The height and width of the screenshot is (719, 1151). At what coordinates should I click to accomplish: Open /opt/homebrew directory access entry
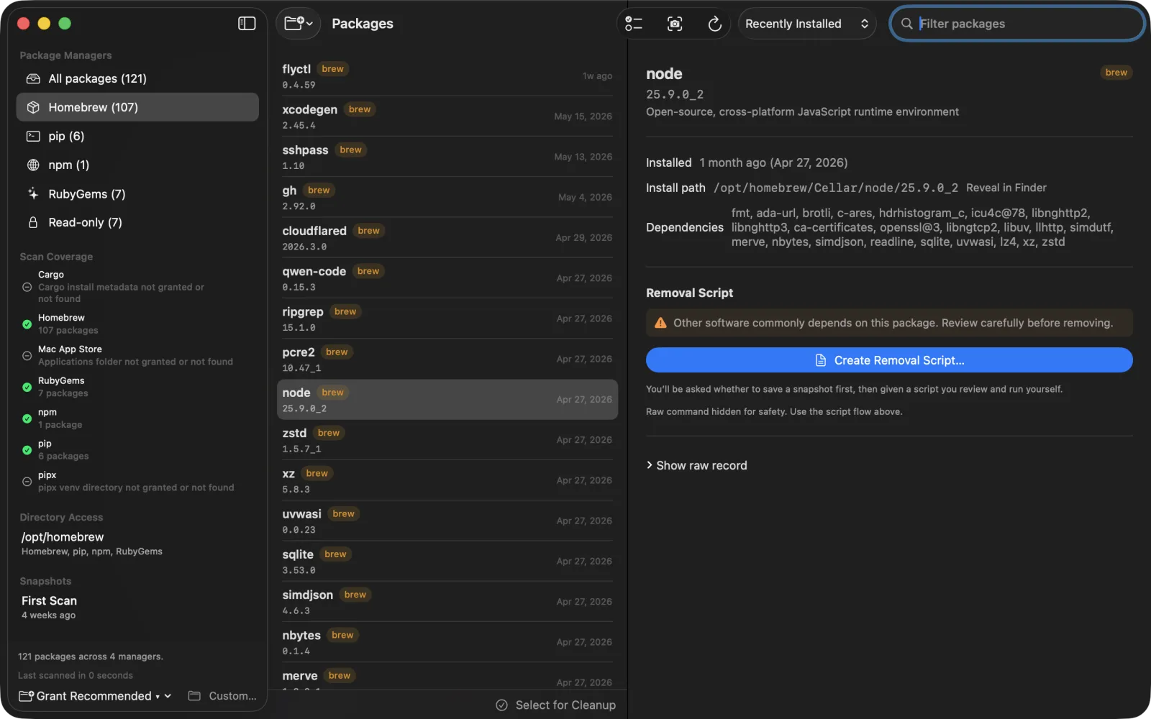[92, 544]
